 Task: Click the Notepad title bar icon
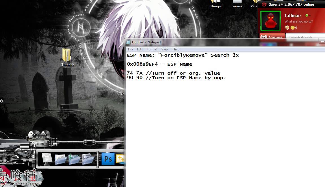pyautogui.click(x=129, y=42)
